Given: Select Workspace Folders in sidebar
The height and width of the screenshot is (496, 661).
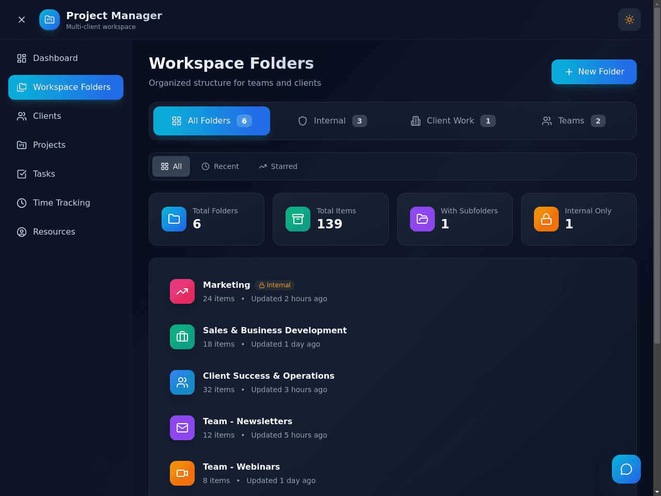Looking at the screenshot, I should [x=66, y=87].
